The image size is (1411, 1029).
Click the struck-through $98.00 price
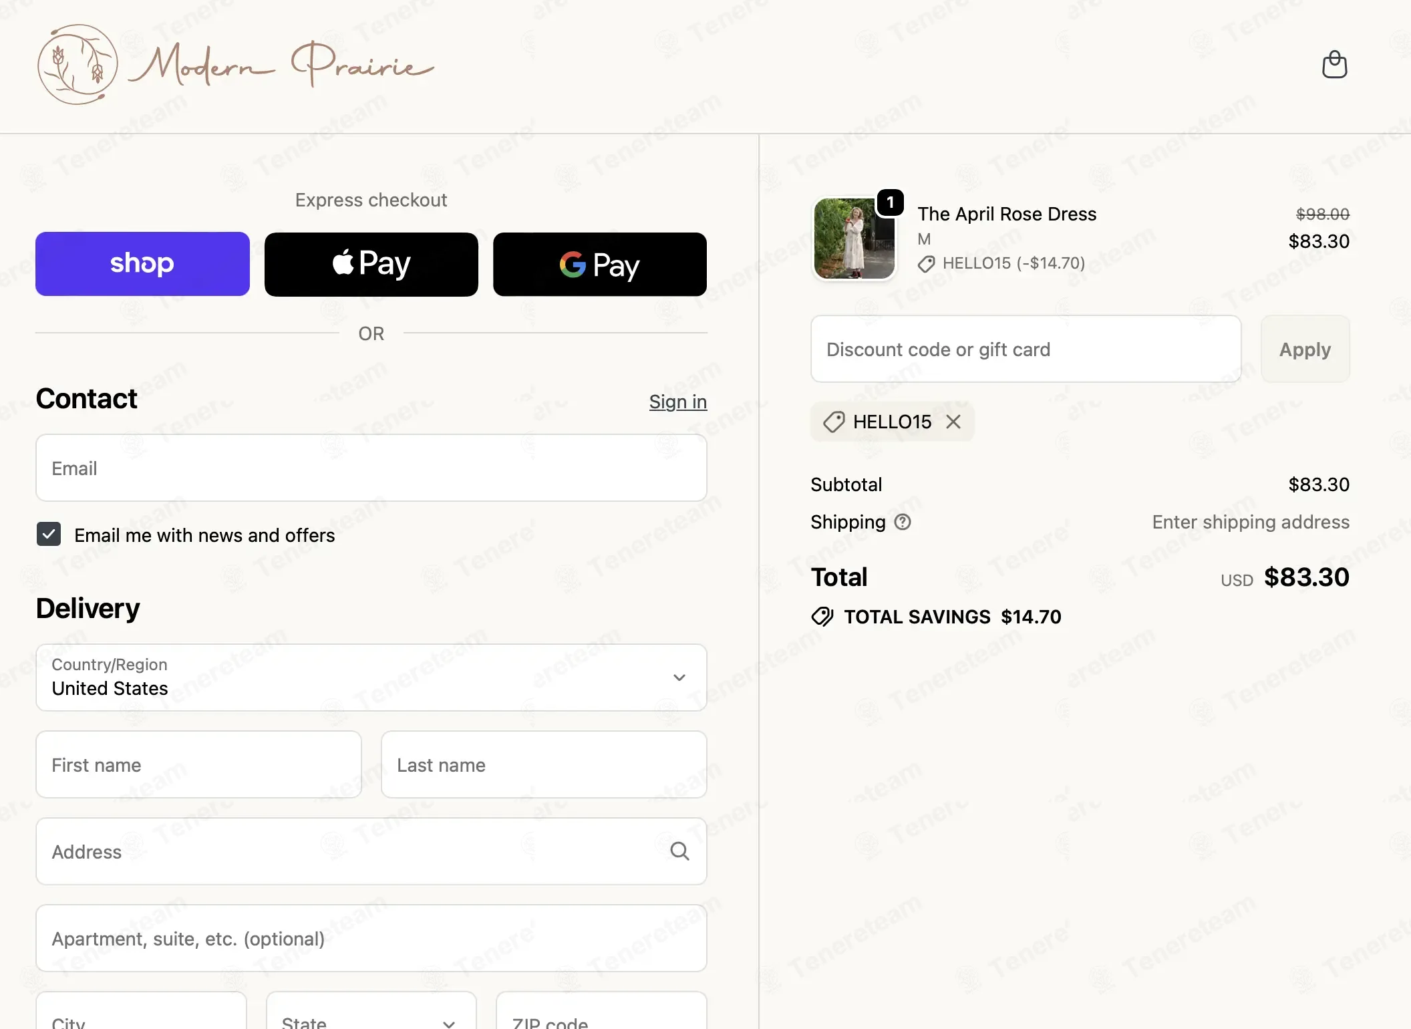pos(1322,214)
